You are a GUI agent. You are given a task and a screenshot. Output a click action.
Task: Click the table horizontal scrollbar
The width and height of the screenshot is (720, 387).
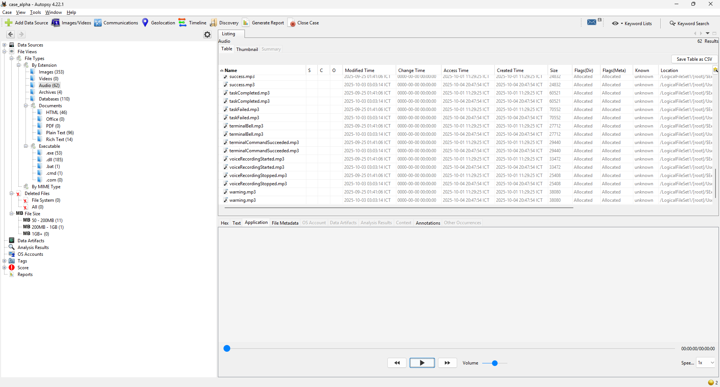[399, 207]
